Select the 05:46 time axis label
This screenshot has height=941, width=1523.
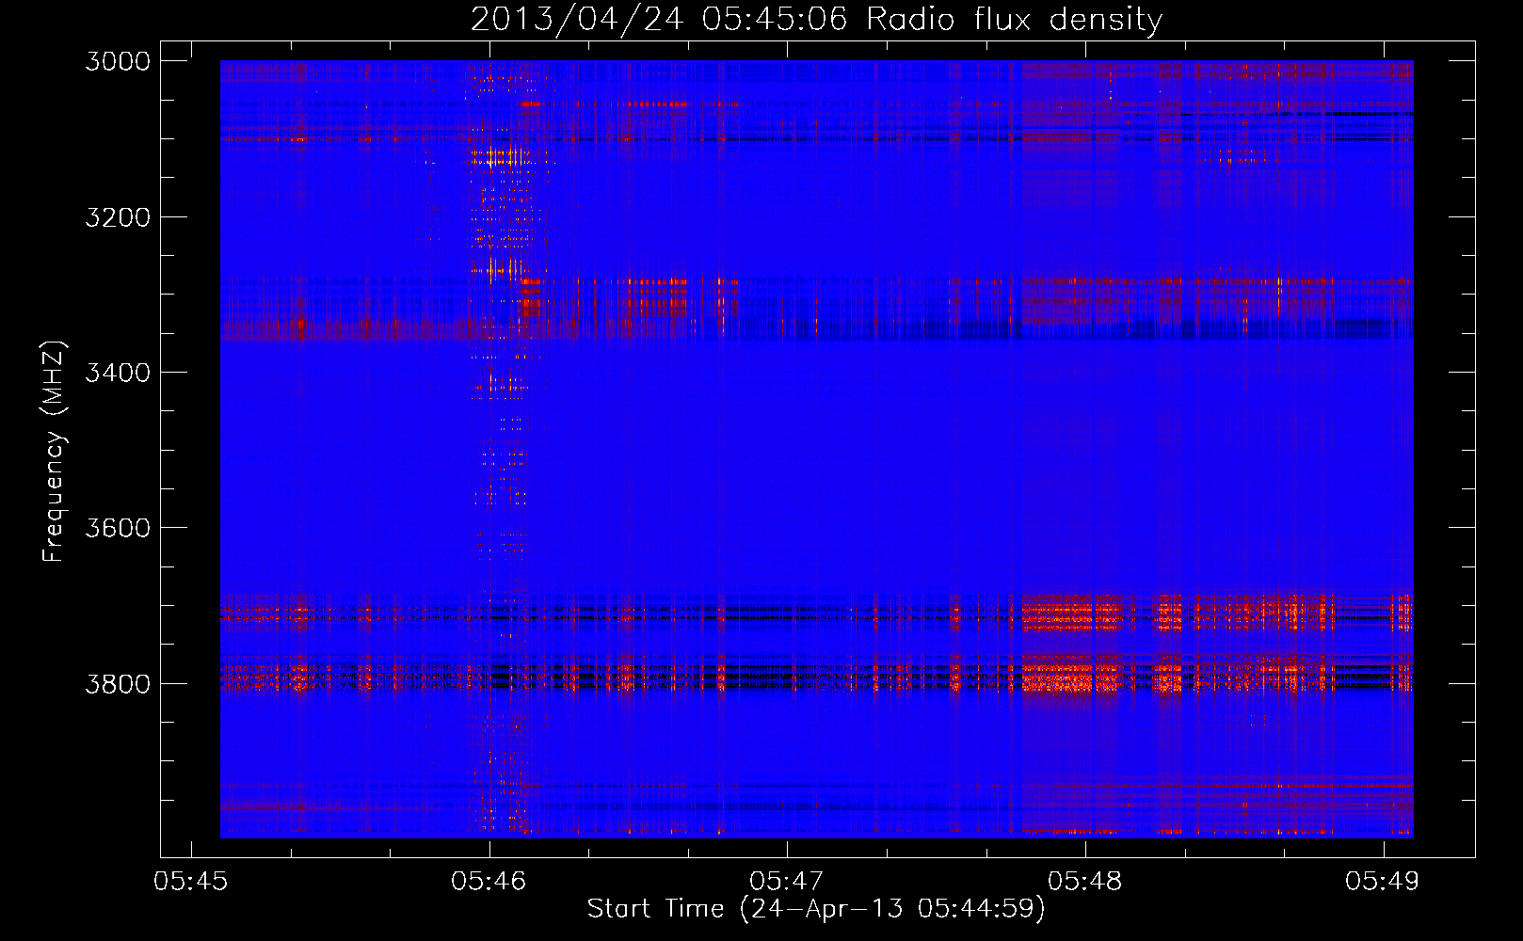(489, 881)
